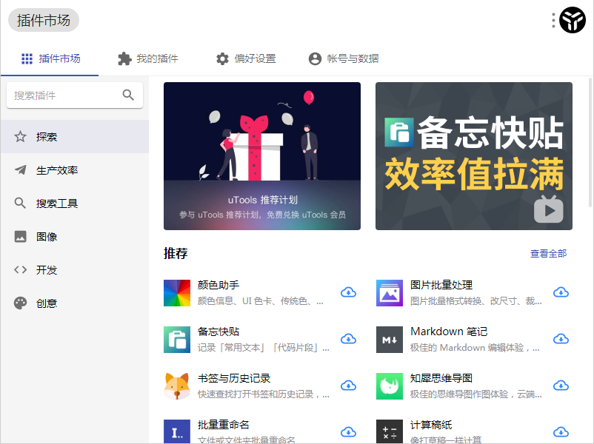The width and height of the screenshot is (594, 444).
Task: Focus the 搜索插件 search field
Action: pos(75,95)
